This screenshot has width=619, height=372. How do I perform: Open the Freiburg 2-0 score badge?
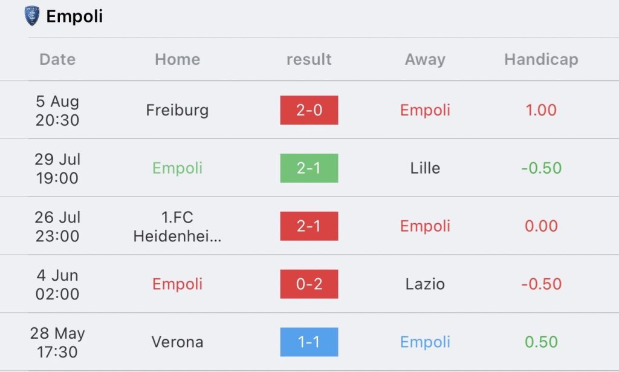pyautogui.click(x=309, y=110)
